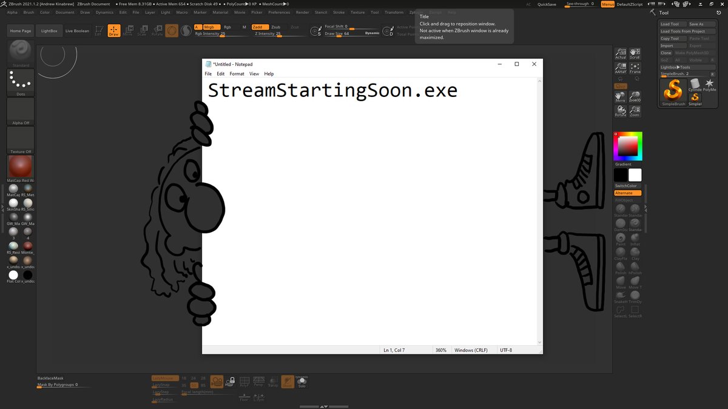Click the Frame icon

[635, 68]
